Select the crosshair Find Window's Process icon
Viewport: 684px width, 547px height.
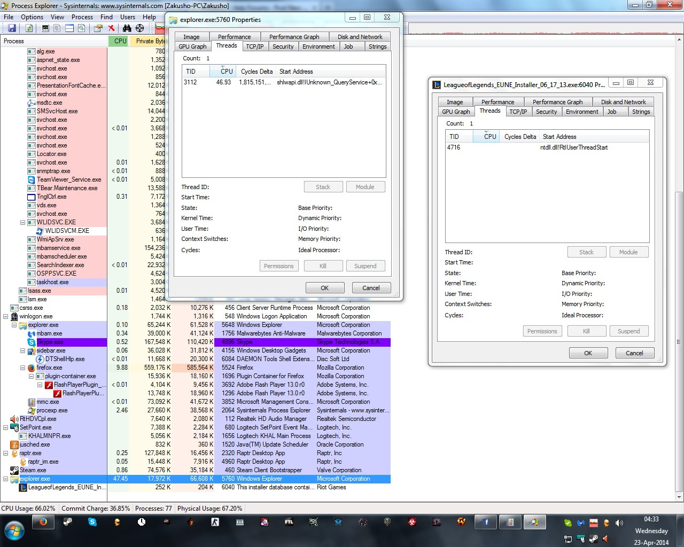pyautogui.click(x=140, y=28)
